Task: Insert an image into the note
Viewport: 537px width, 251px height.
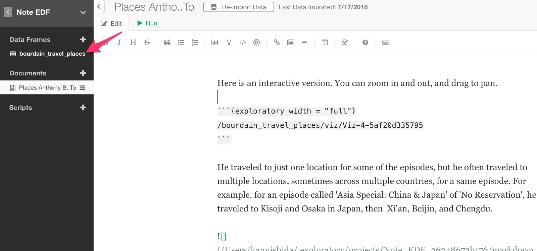Action: (291, 43)
